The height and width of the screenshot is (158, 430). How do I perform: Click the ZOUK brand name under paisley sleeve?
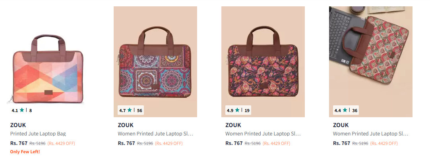[233, 125]
